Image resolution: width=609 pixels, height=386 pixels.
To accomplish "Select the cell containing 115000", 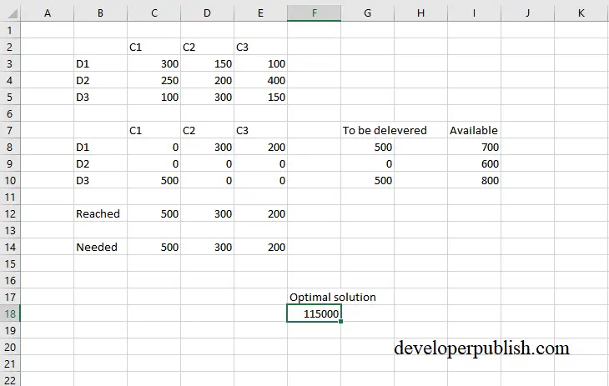I will pos(315,313).
